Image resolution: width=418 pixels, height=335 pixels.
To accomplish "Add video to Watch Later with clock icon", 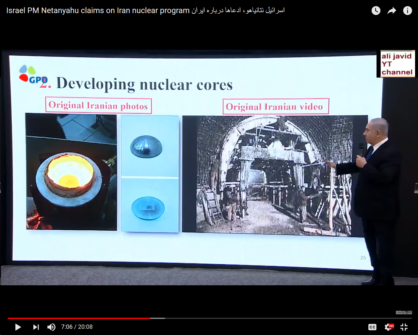I will pyautogui.click(x=376, y=11).
